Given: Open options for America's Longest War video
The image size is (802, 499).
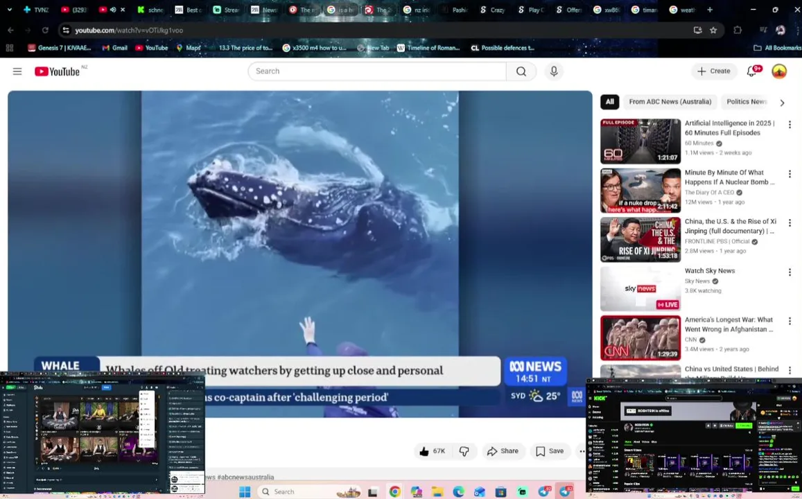Looking at the screenshot, I should click(x=790, y=321).
